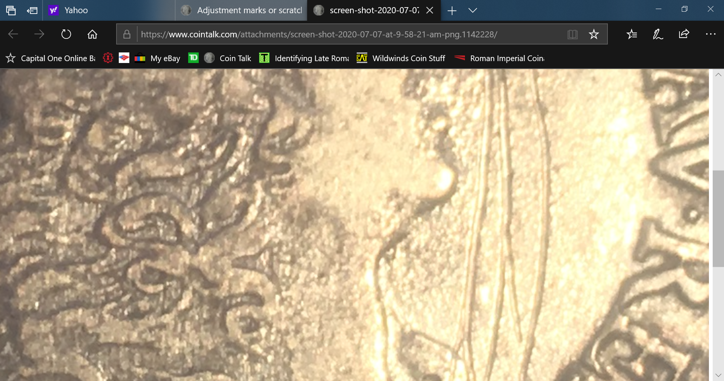Click the vertical scrollbar thumb
Screen dimensions: 724x381
pos(718,219)
